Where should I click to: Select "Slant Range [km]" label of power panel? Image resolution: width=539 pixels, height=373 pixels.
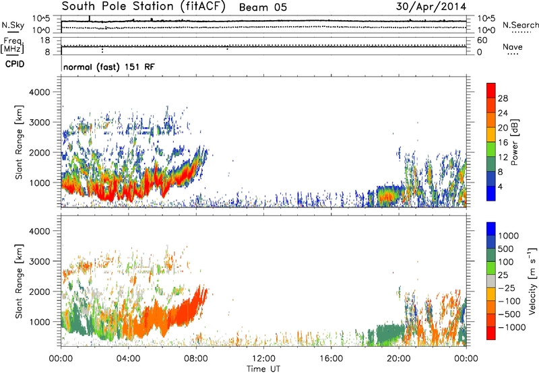click(x=19, y=142)
